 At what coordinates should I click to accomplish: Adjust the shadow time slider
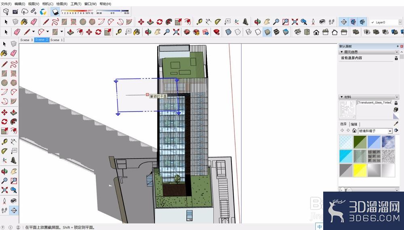tap(112, 12)
